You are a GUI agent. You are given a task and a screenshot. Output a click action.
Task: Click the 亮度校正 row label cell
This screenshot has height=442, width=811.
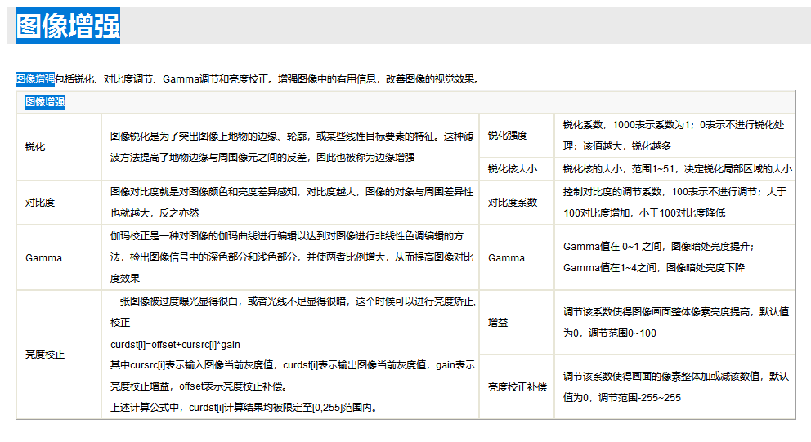pos(45,355)
